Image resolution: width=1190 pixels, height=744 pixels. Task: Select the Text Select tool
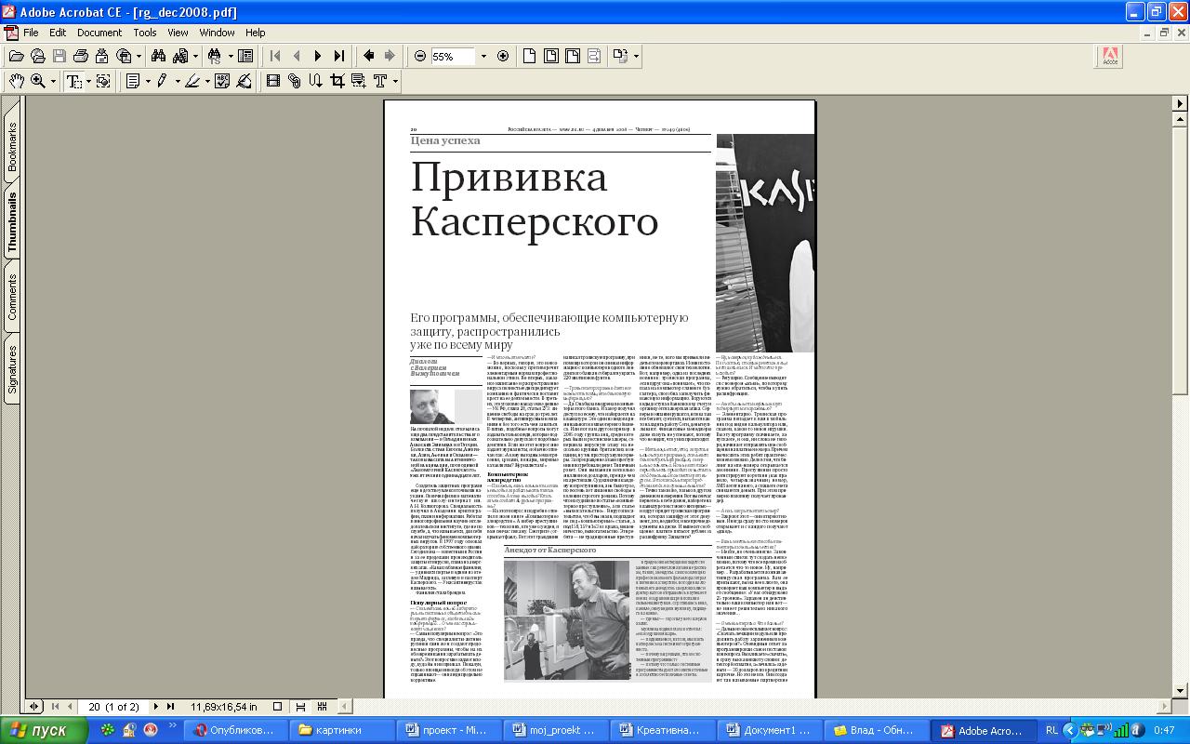point(73,81)
